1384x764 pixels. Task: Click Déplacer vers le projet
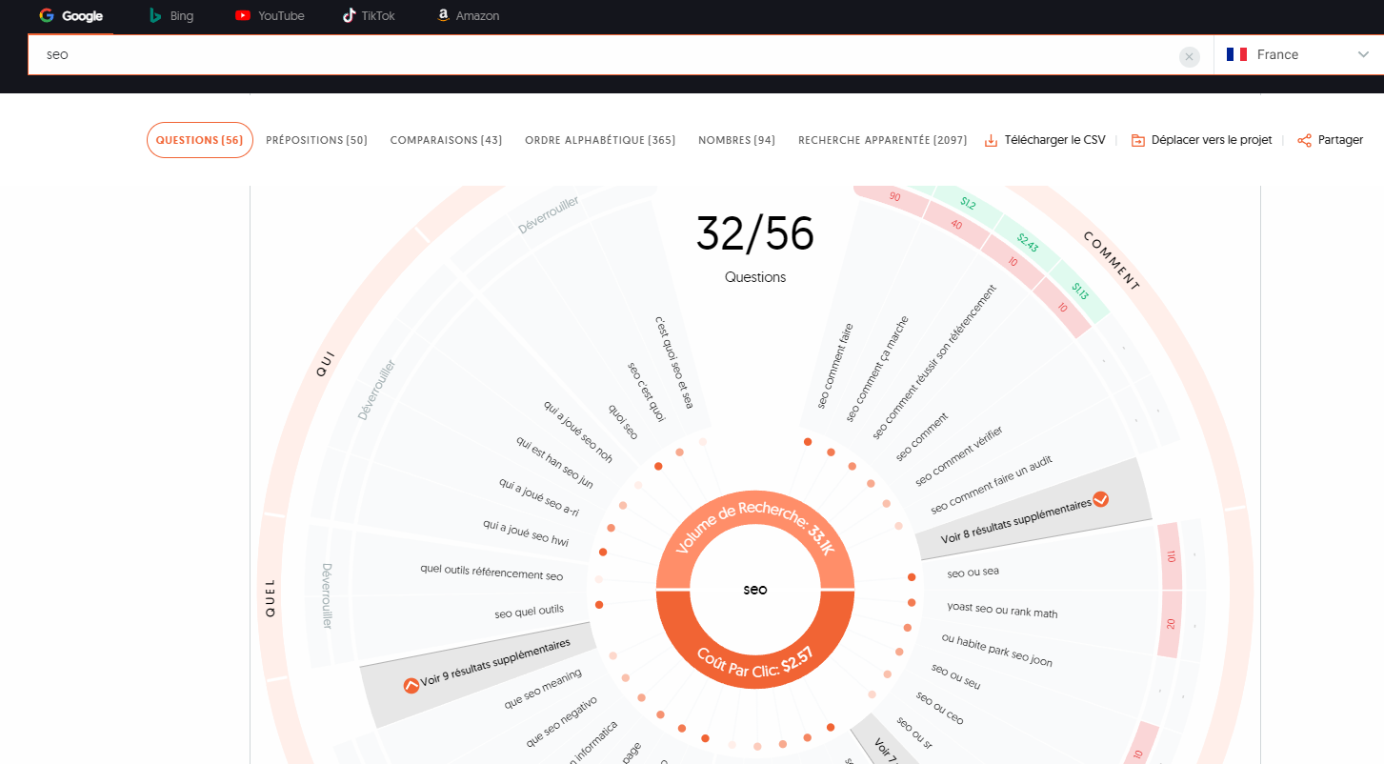click(x=1201, y=140)
